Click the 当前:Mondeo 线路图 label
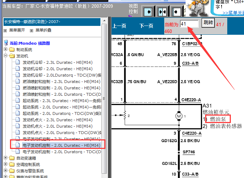 30,43
